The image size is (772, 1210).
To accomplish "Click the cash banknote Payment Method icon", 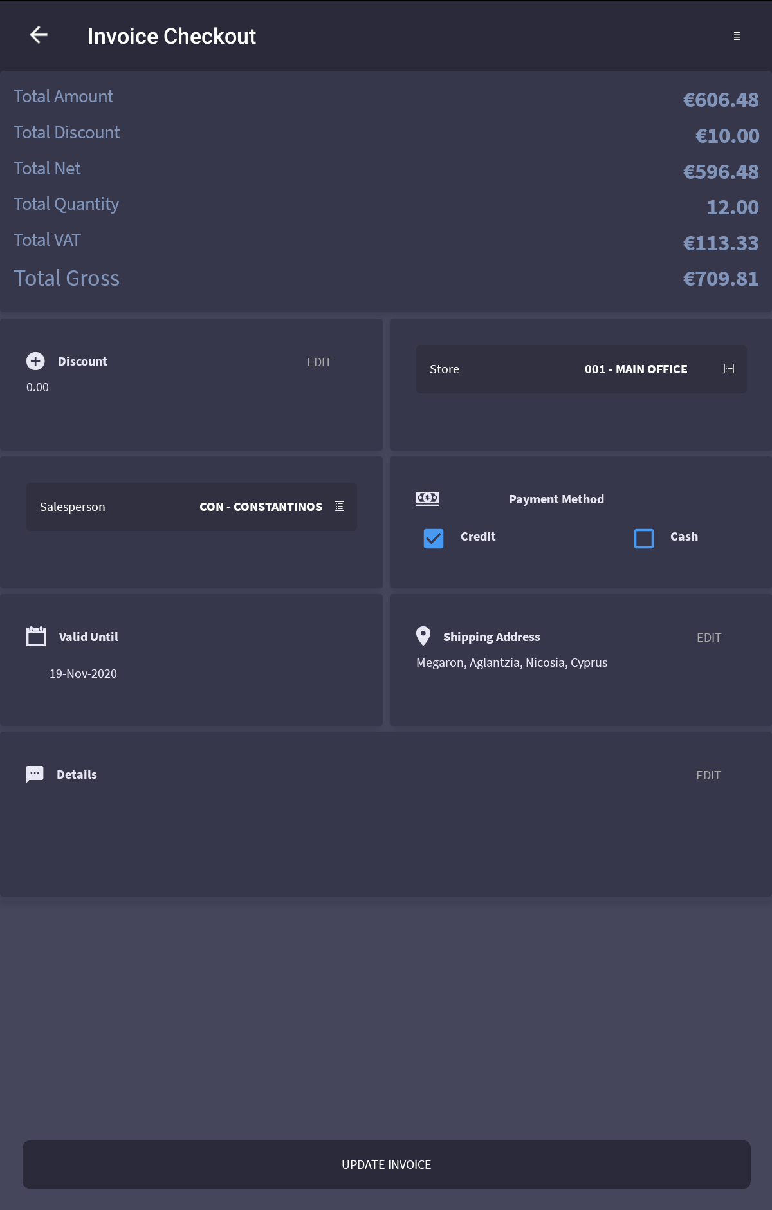I will pos(427,498).
